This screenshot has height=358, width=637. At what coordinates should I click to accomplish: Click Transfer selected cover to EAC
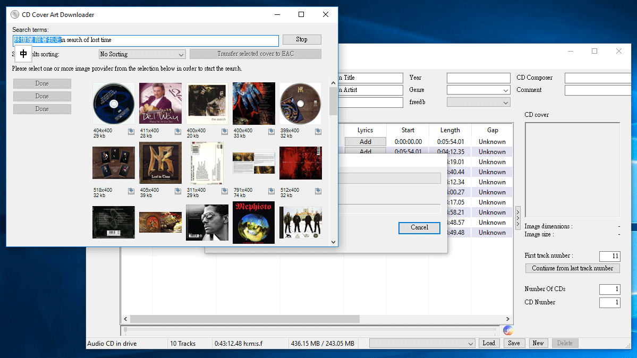point(256,54)
